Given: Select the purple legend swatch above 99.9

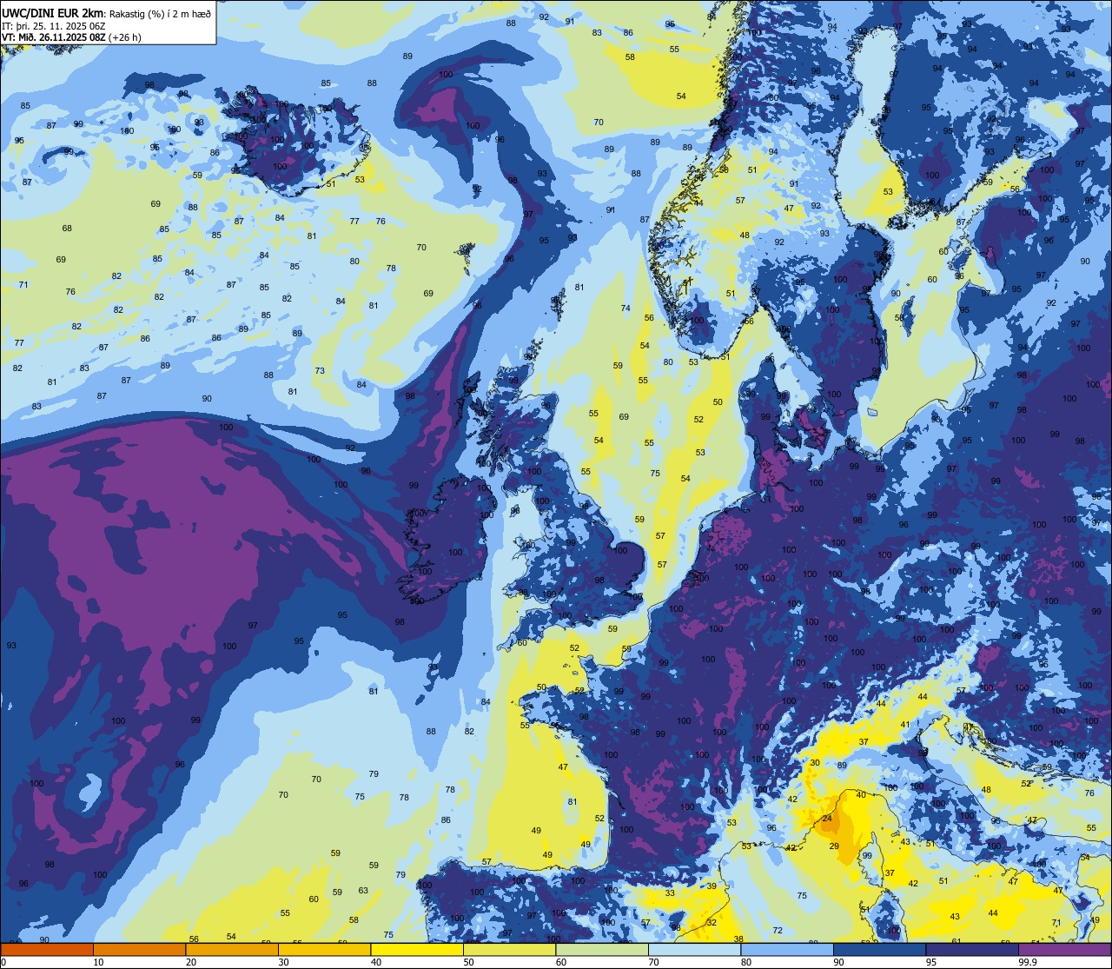Looking at the screenshot, I should click(x=1065, y=949).
